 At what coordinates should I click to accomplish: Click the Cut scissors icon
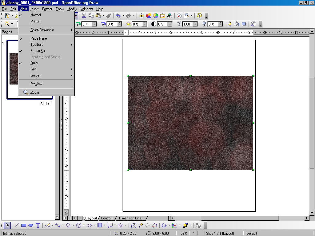coord(84,16)
